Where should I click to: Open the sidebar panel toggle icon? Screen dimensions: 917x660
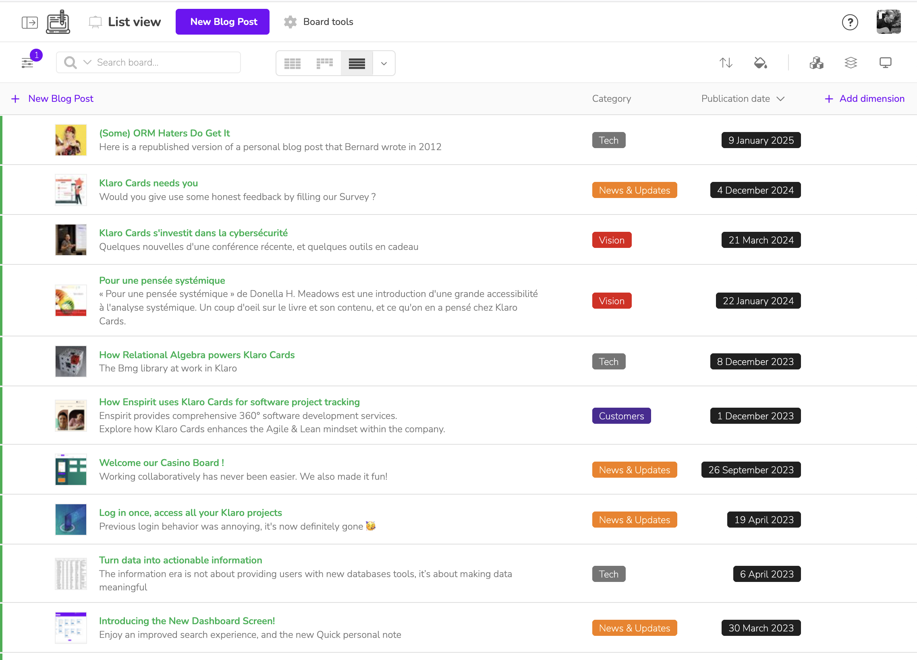point(29,22)
